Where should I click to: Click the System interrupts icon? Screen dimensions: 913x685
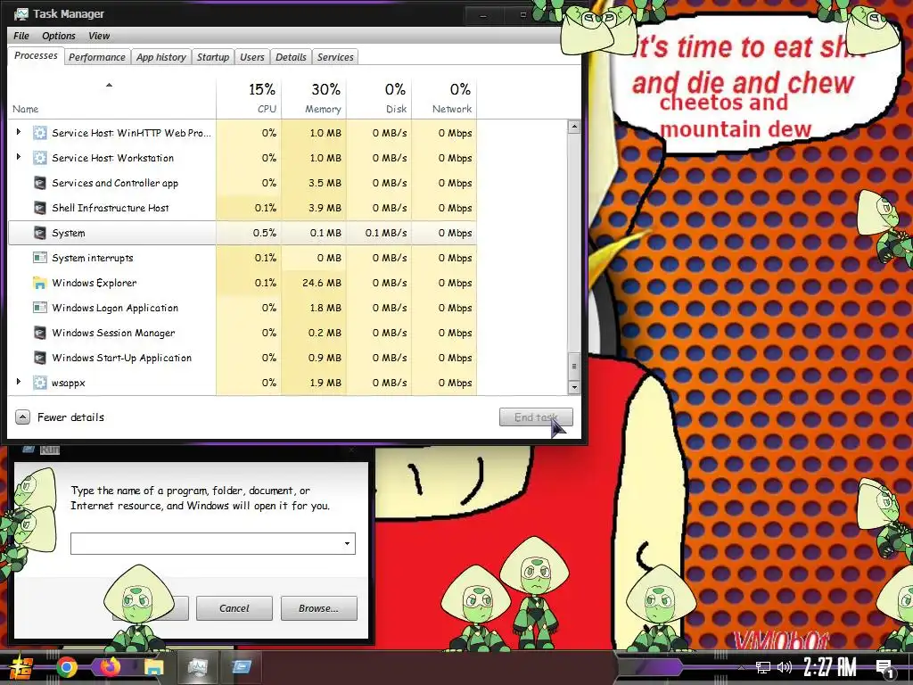(x=39, y=258)
